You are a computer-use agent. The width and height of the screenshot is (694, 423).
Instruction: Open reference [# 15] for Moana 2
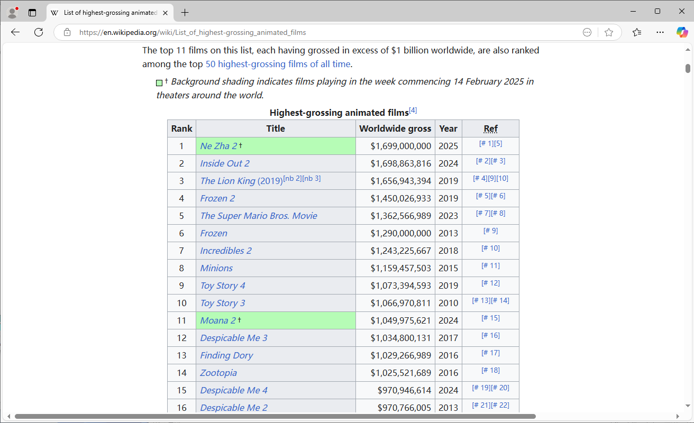point(490,318)
